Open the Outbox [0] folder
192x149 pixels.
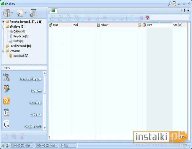pyautogui.click(x=19, y=31)
